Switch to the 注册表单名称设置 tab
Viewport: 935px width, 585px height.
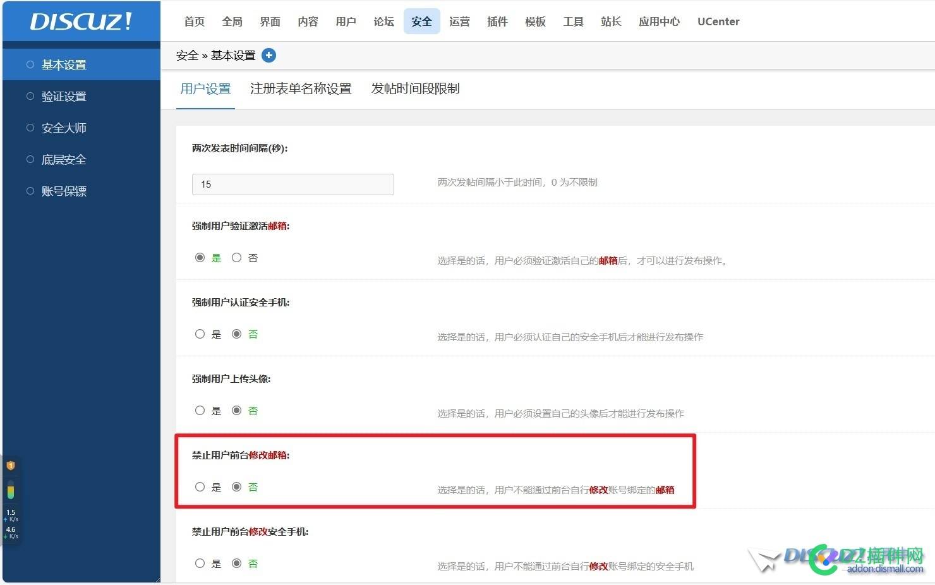301,89
